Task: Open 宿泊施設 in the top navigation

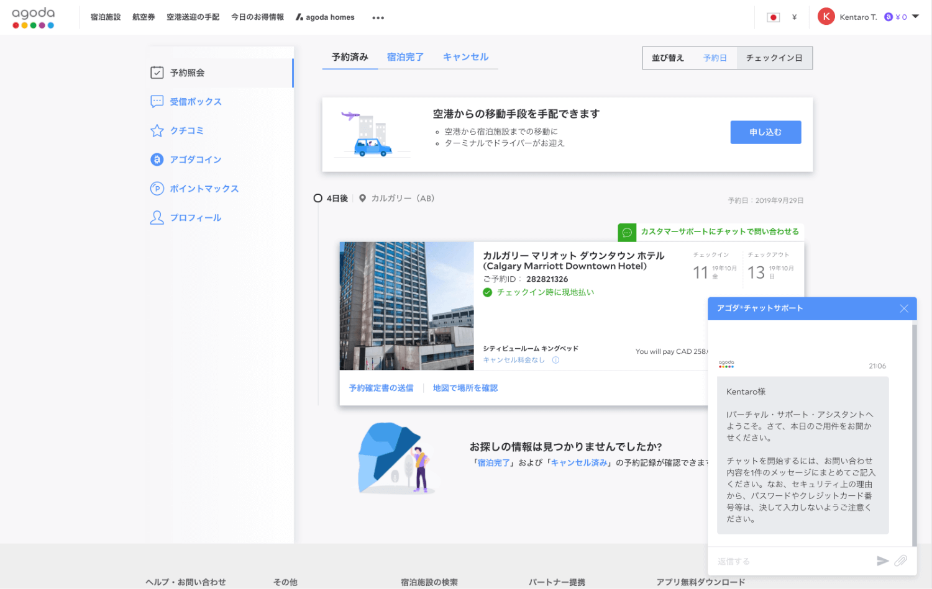Action: pyautogui.click(x=106, y=17)
